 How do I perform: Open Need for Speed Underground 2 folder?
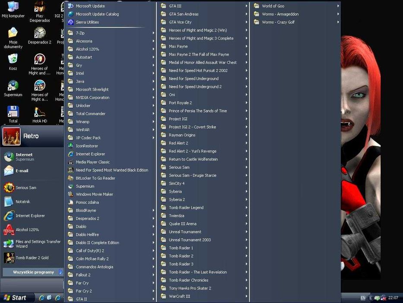pyautogui.click(x=204, y=87)
